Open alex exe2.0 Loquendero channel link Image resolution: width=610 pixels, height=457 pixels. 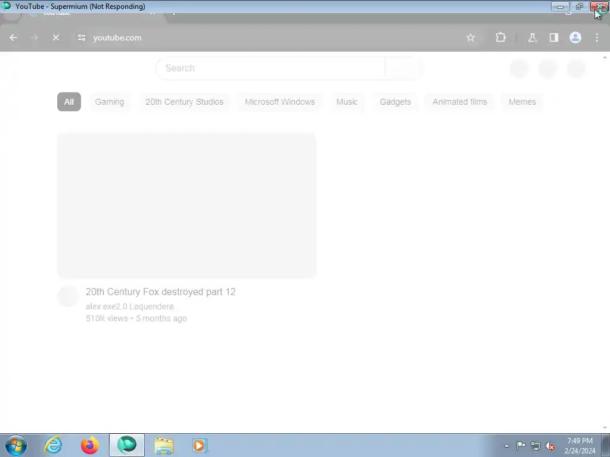point(130,306)
